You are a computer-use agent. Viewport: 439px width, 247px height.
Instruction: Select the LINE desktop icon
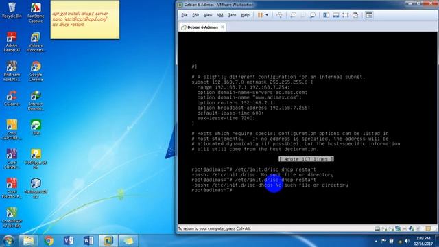tap(36, 127)
